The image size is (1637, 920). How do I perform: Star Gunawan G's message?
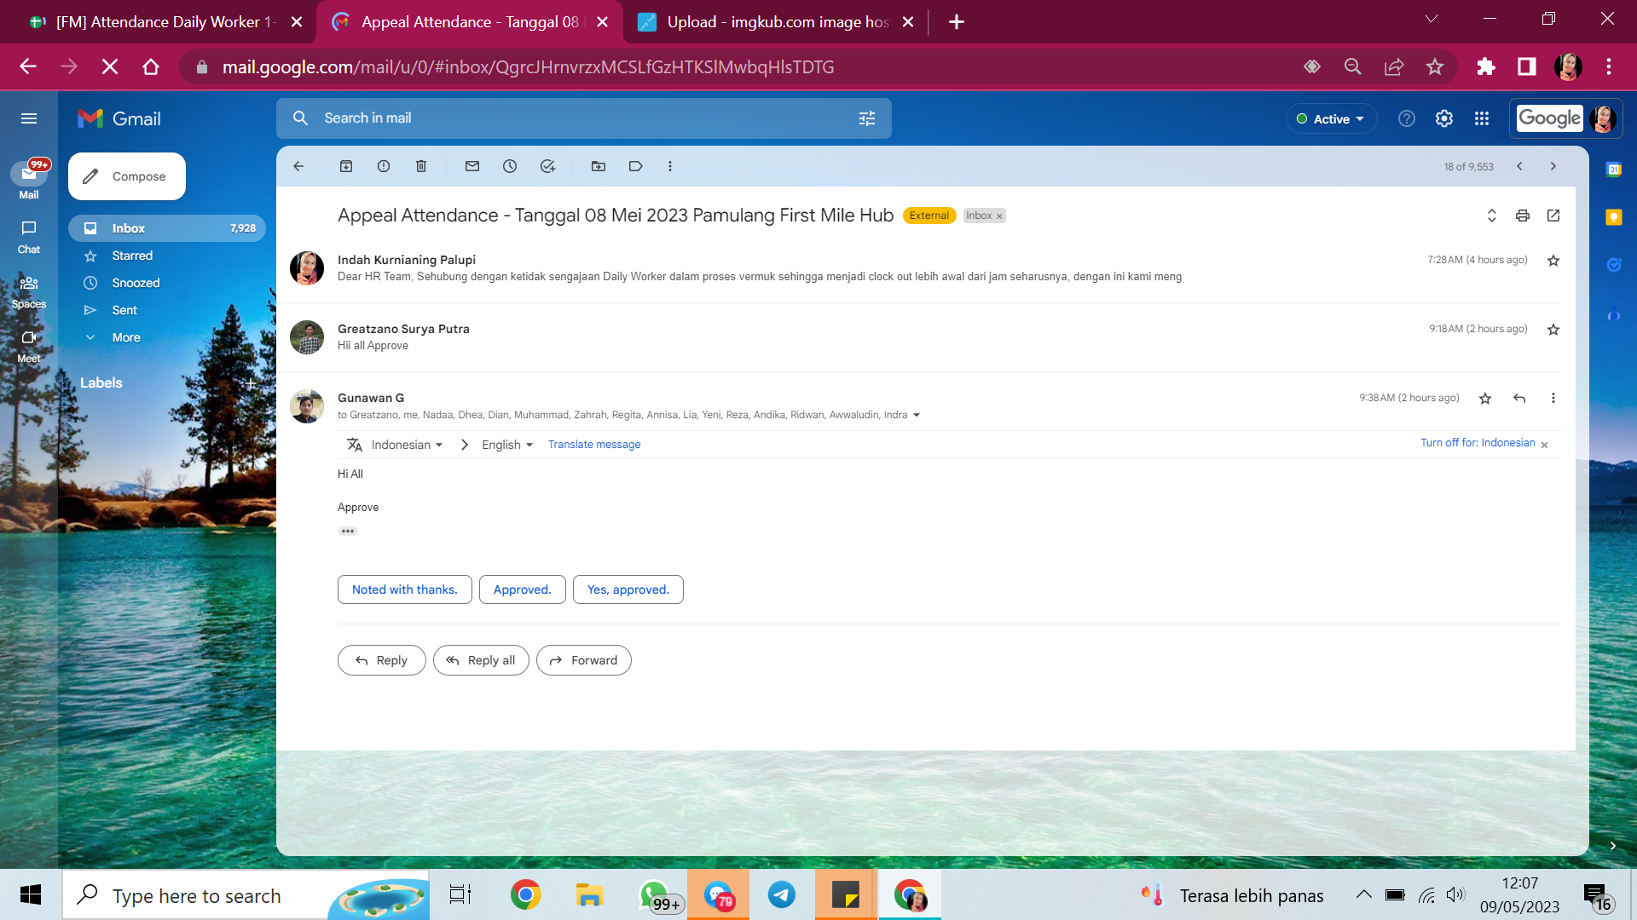(x=1485, y=398)
